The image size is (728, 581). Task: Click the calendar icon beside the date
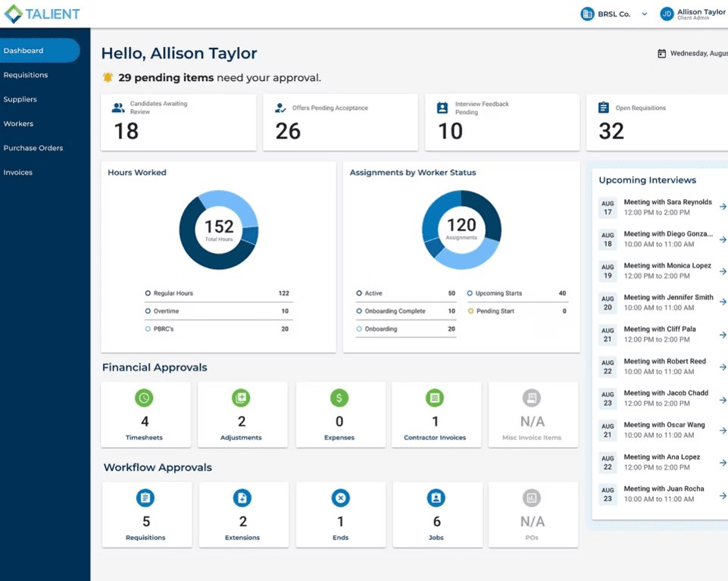click(661, 54)
